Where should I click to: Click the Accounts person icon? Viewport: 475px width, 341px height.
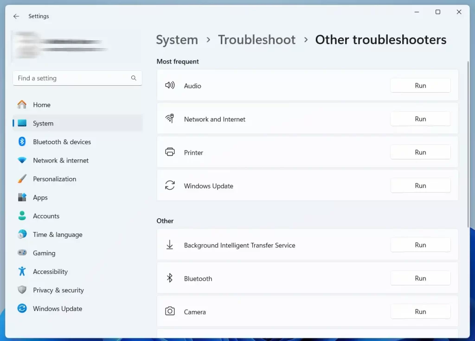(x=22, y=216)
